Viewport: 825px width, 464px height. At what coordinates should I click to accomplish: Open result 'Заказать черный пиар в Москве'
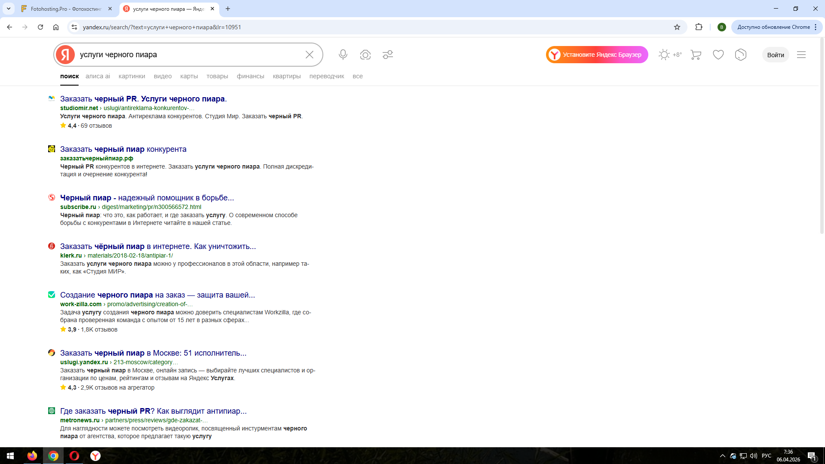[153, 353]
